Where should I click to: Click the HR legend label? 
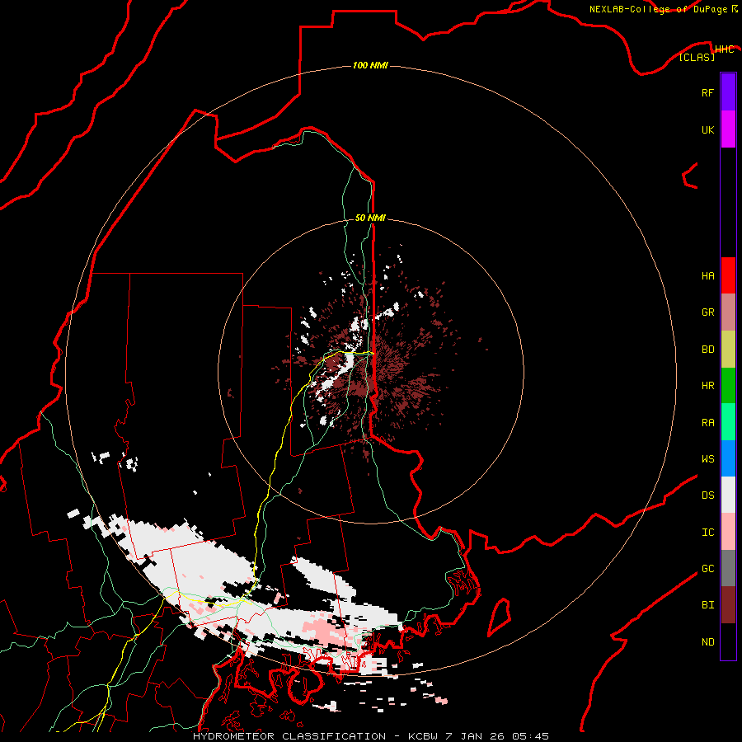click(x=707, y=386)
